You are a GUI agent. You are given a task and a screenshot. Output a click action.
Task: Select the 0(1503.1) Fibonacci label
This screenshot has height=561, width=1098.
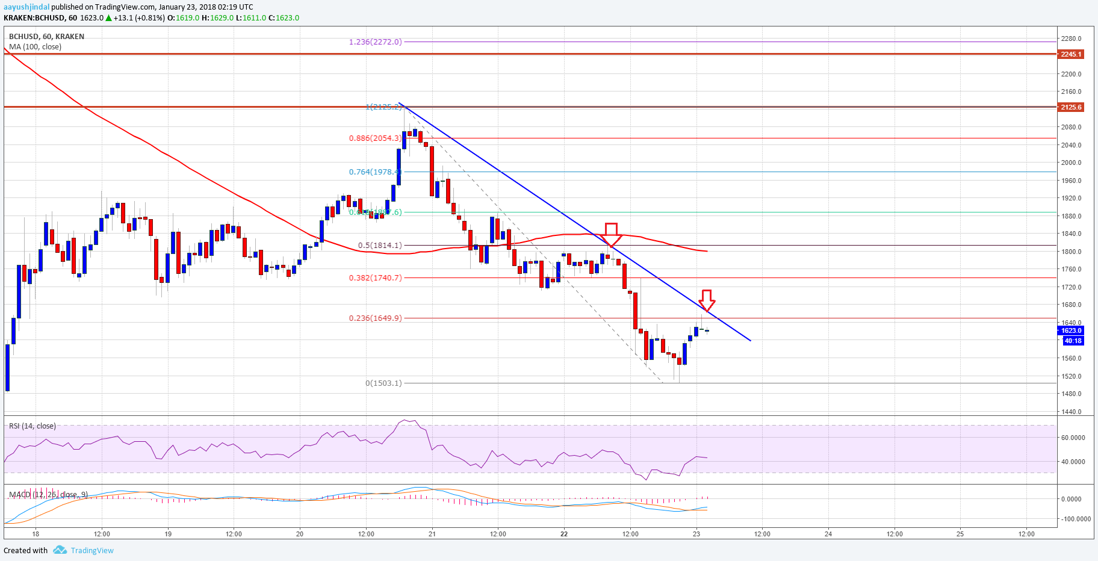[383, 383]
